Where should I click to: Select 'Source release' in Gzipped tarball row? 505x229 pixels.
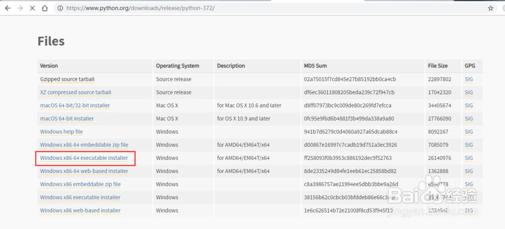tap(174, 79)
